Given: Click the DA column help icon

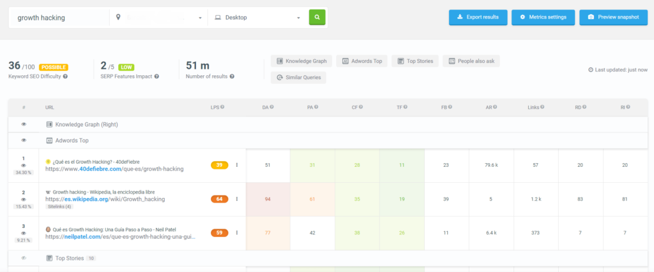Looking at the screenshot, I should tap(271, 107).
